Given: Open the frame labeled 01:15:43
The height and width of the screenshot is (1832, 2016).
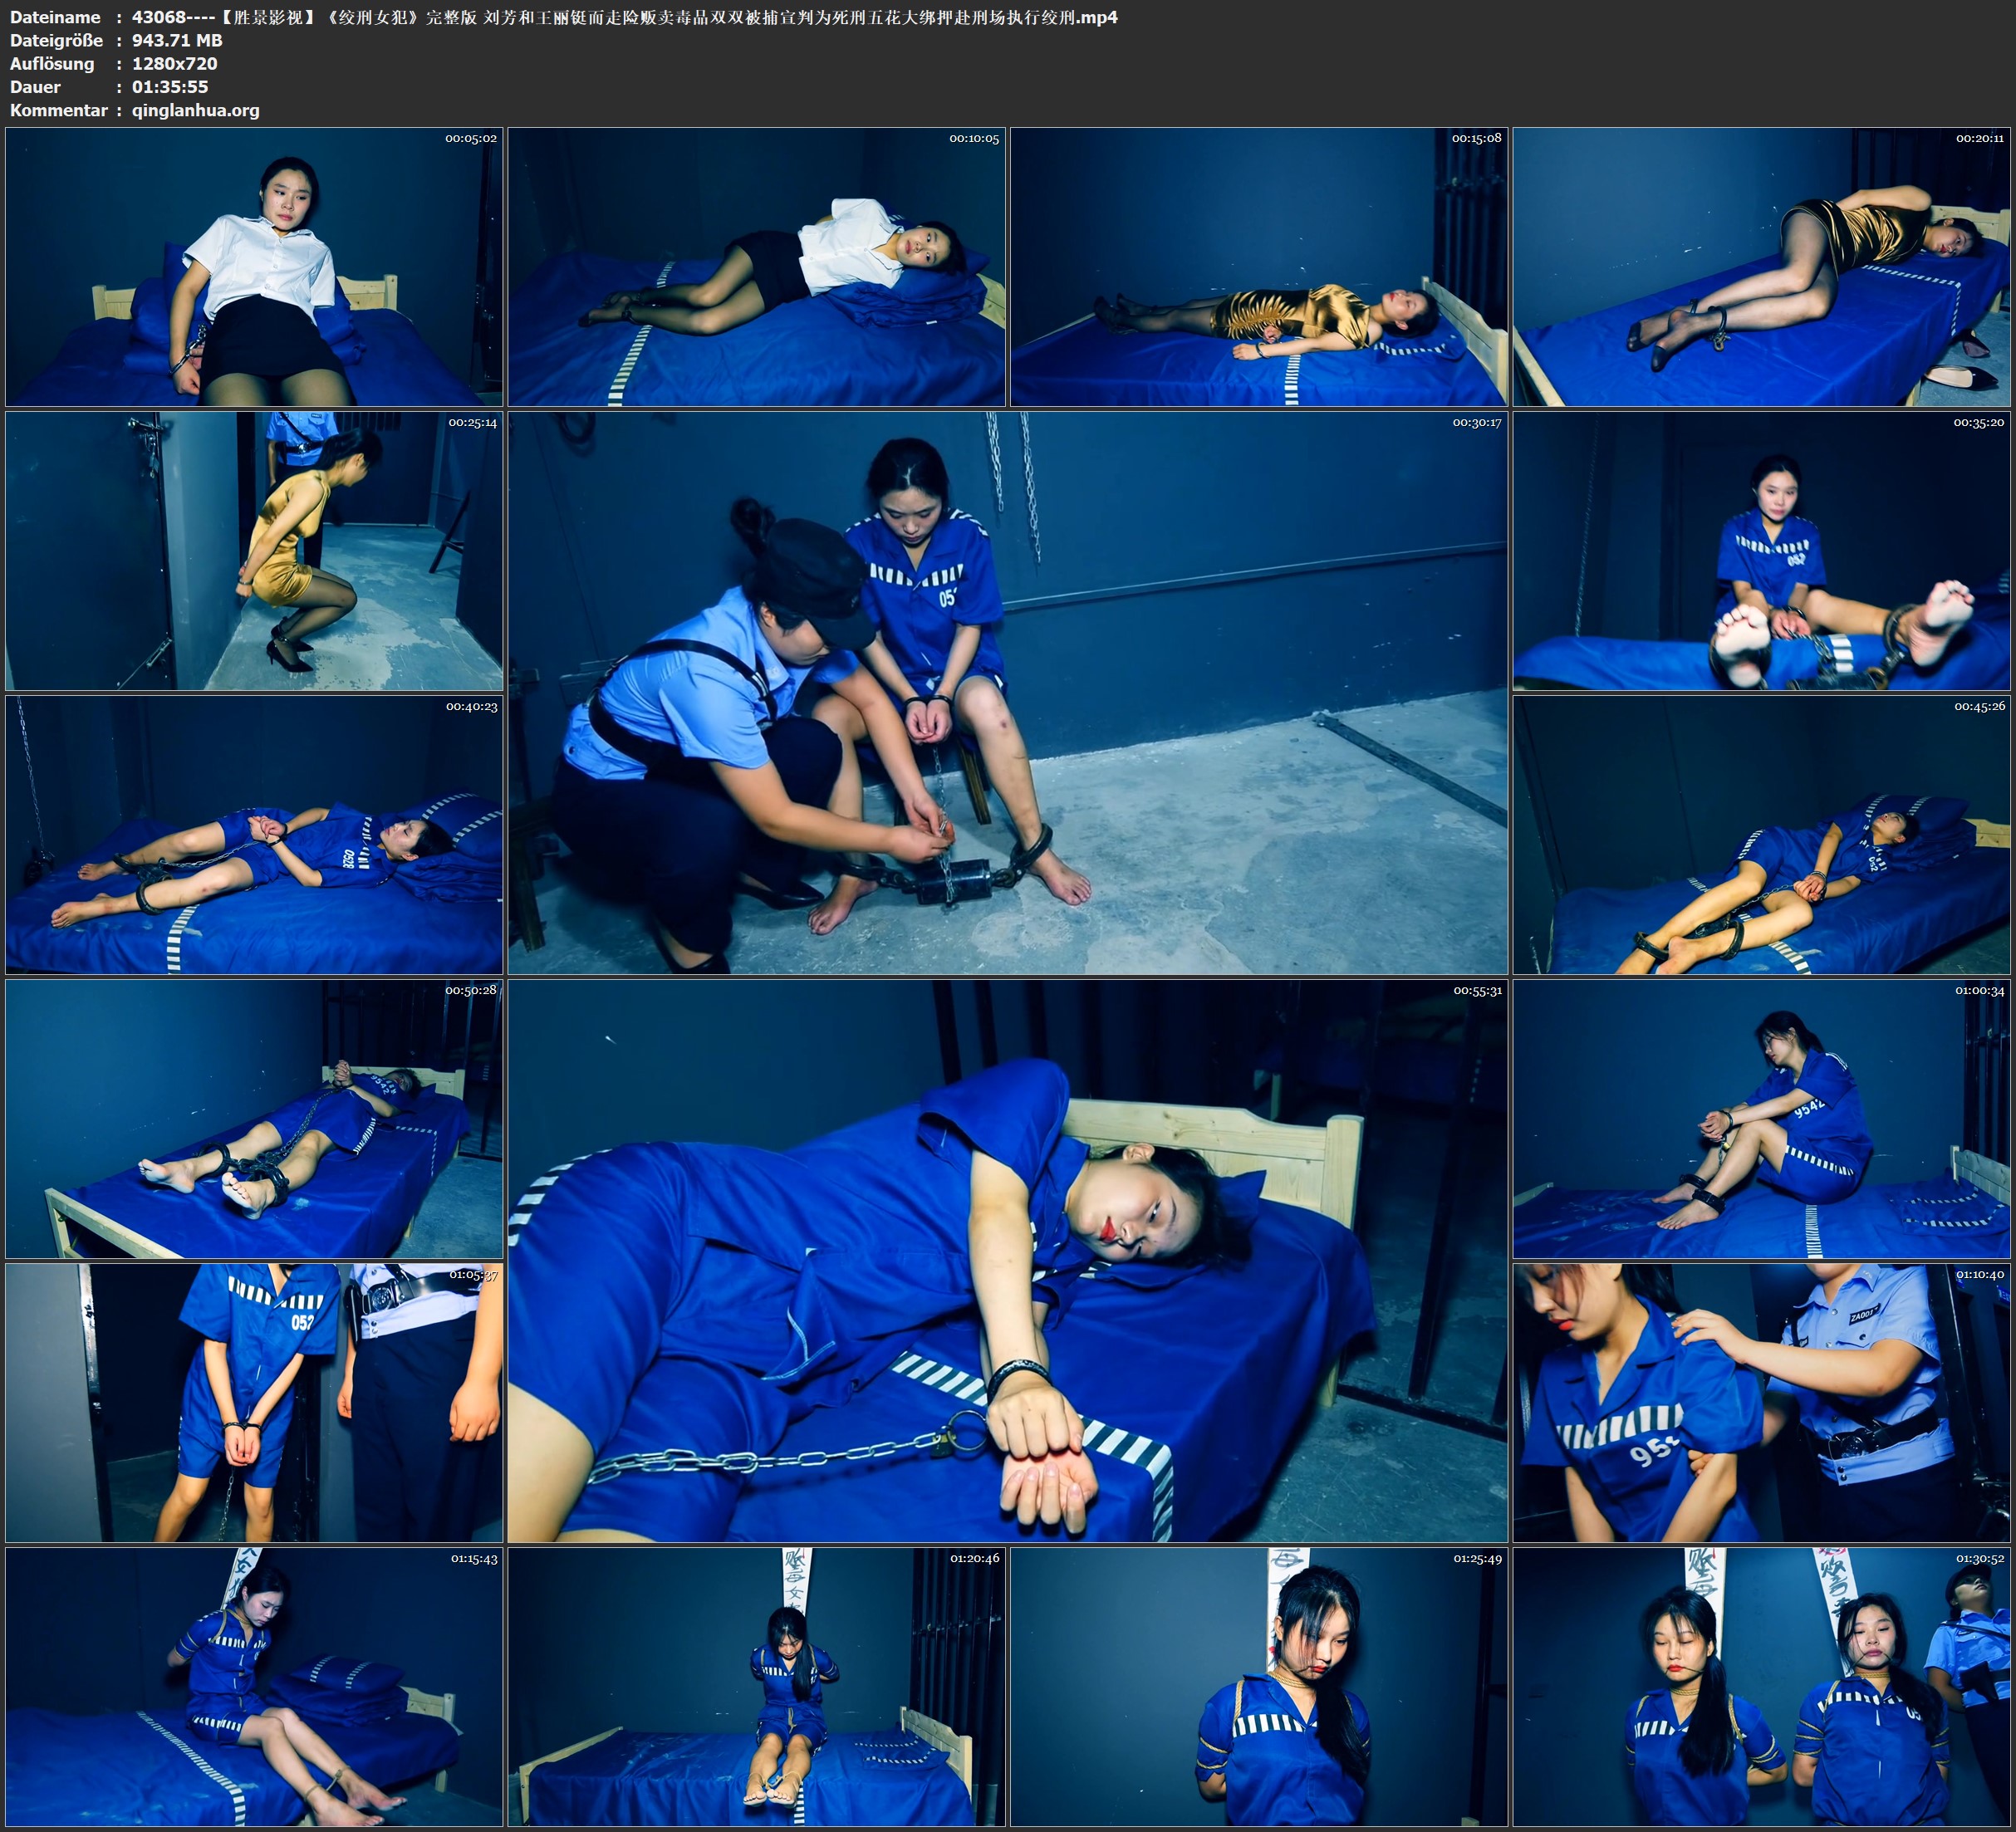Looking at the screenshot, I should coord(254,1687).
